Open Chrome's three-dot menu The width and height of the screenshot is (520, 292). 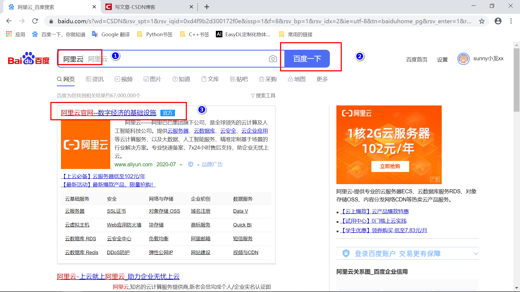click(511, 21)
